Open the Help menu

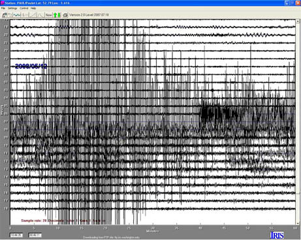[33, 8]
